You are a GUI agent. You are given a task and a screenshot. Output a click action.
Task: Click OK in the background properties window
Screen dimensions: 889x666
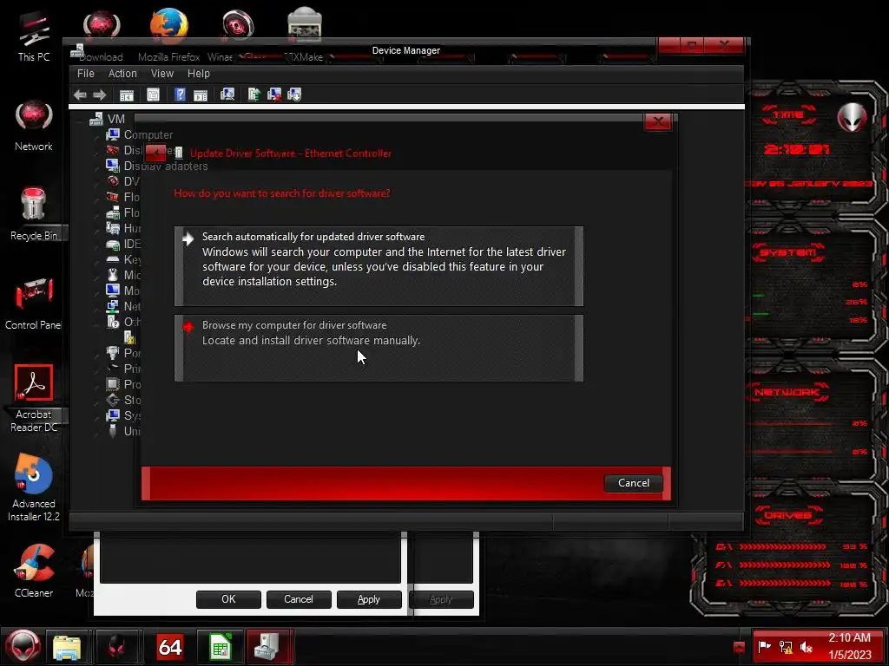coord(228,599)
